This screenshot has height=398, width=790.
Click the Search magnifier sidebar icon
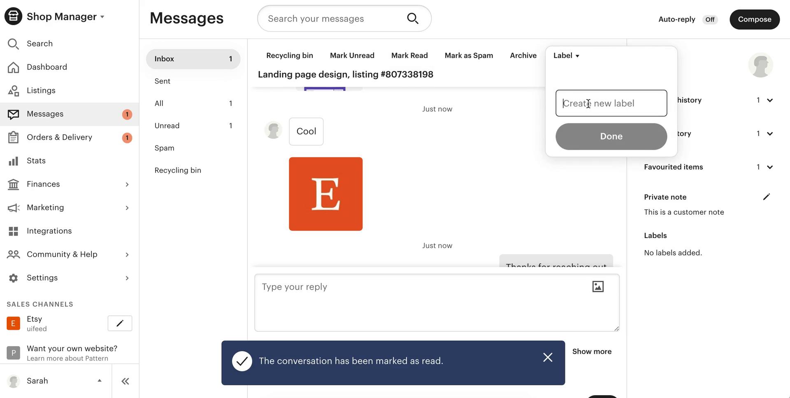click(x=13, y=44)
